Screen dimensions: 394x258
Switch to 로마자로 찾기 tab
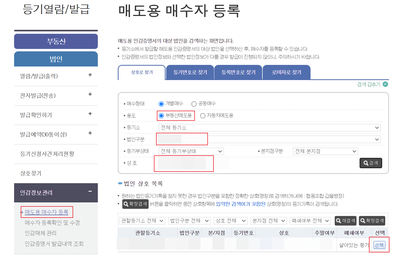point(287,72)
